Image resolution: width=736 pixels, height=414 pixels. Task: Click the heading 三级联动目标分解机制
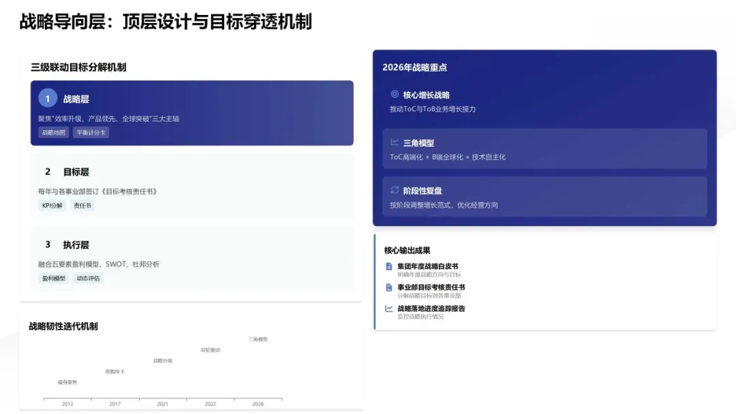pyautogui.click(x=78, y=67)
